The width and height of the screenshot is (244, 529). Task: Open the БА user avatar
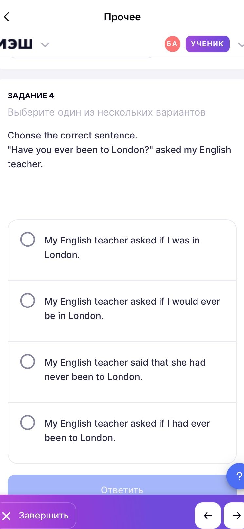(172, 44)
